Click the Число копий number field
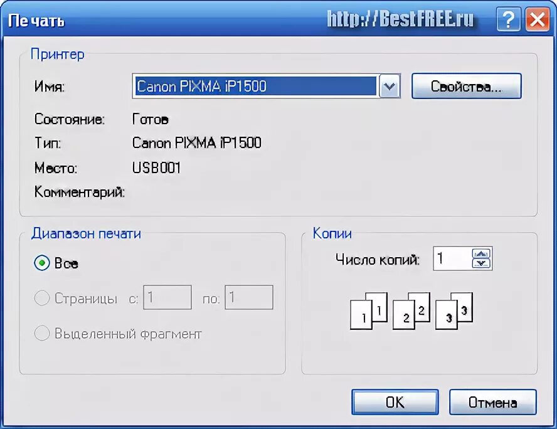557x429 pixels. (x=452, y=258)
